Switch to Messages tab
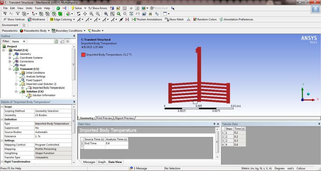321x171 pixels. [89, 162]
